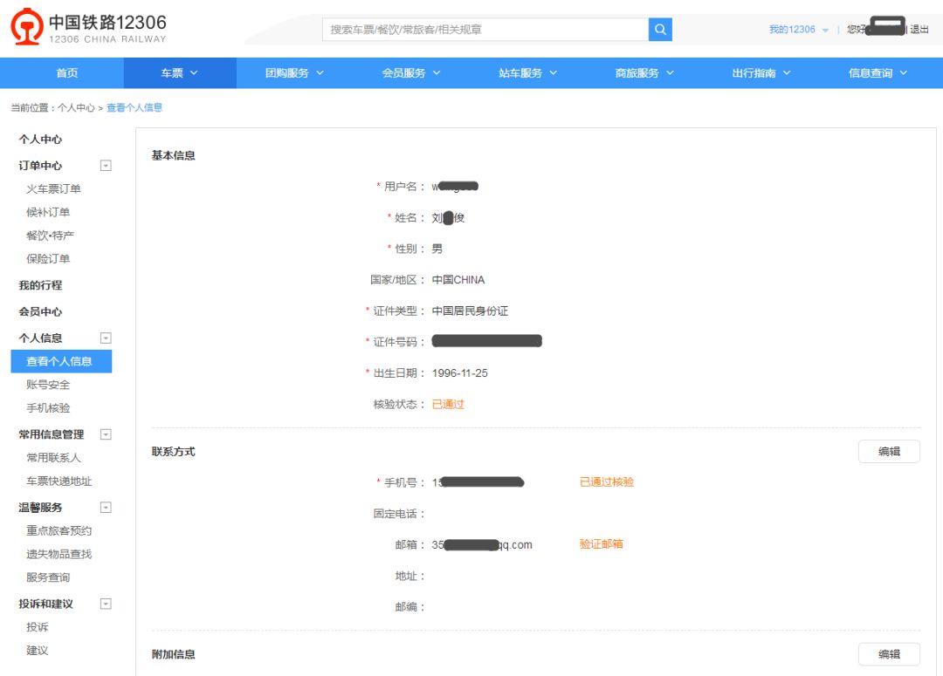Image resolution: width=943 pixels, height=676 pixels.
Task: Click the 已通过 verification status text
Action: click(x=448, y=405)
